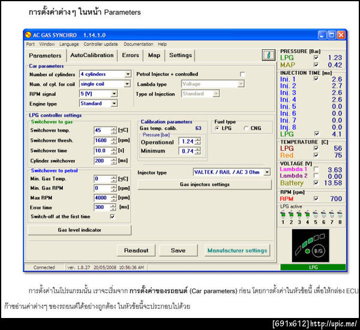
Task: Click the Readout button
Action: point(136,250)
